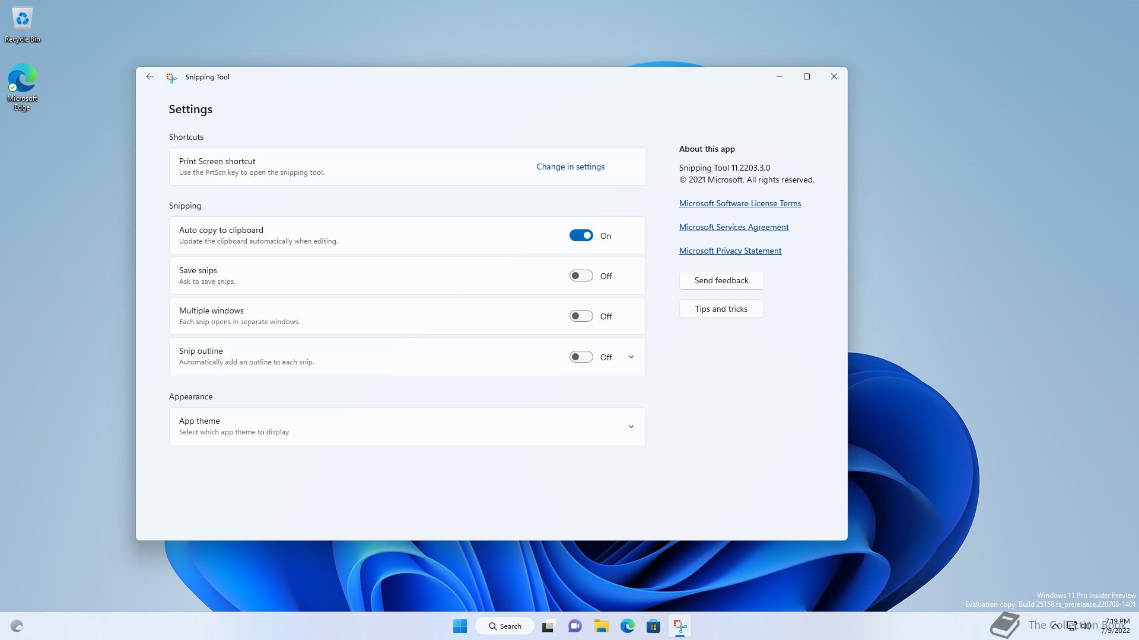This screenshot has width=1139, height=640.
Task: Expand the App theme dropdown
Action: pos(631,427)
